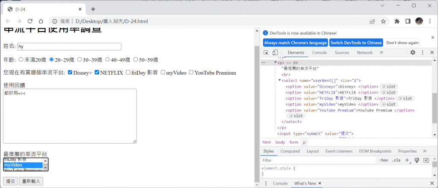Submit the form with 提交 button

[x=10, y=181]
